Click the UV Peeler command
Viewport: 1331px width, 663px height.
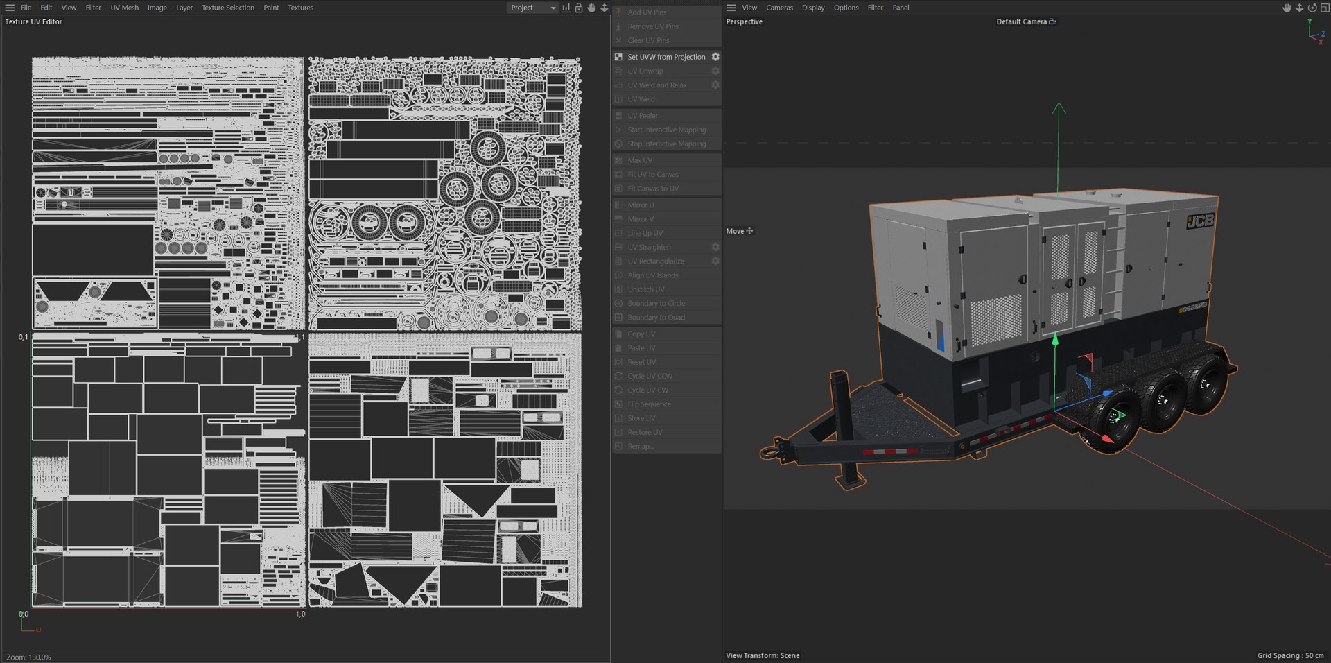click(x=667, y=116)
